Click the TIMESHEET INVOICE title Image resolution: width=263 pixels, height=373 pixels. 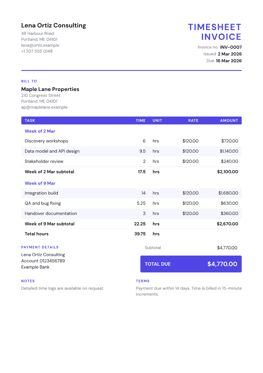coord(215,32)
